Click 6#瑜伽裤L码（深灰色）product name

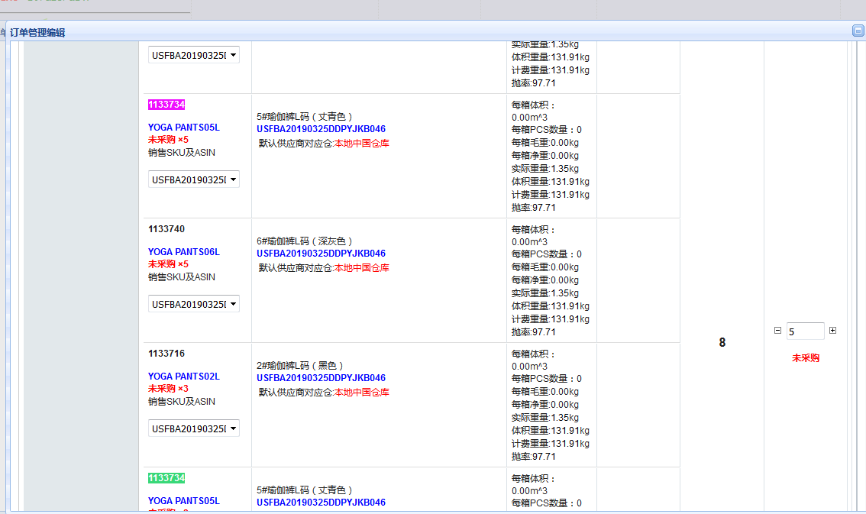305,241
